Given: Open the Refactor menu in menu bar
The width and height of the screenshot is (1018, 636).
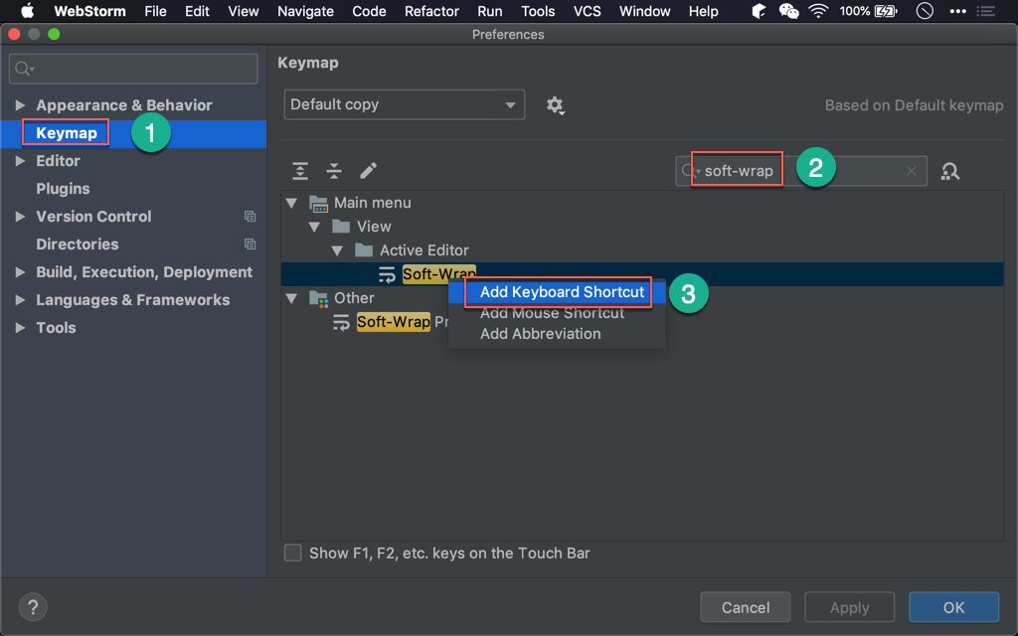Looking at the screenshot, I should (x=431, y=11).
